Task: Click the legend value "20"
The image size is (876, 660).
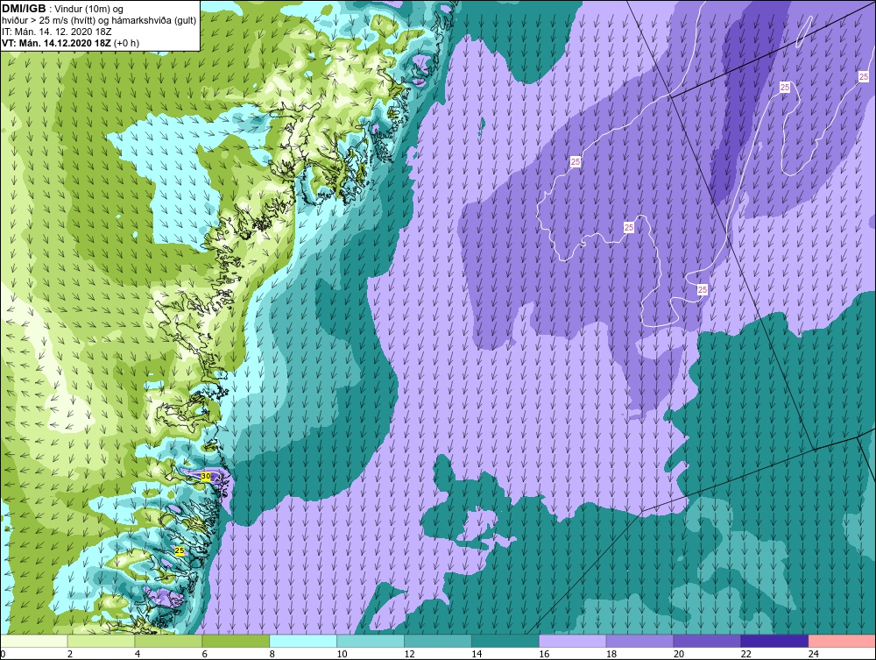Action: (x=679, y=654)
